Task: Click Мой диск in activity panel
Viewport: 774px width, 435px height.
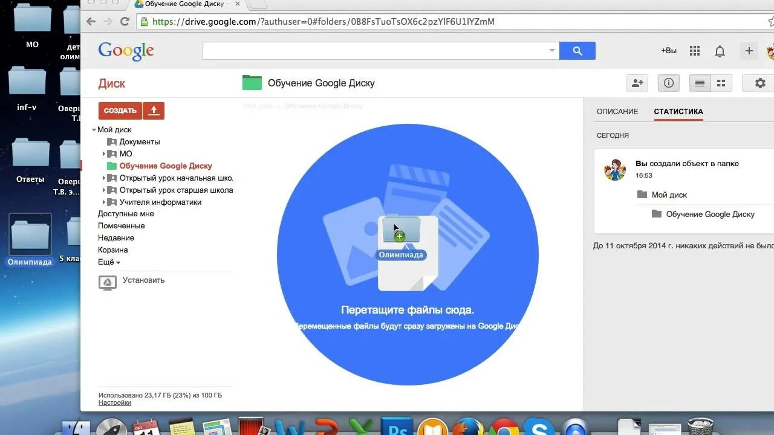Action: click(669, 195)
